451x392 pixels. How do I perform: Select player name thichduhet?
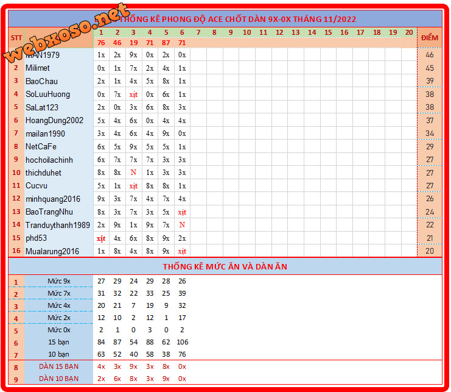click(43, 173)
